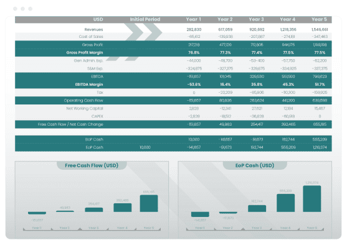Screen dimensions: 347x245
Task: Click the EoP Cash (USD) chart title
Action: click(x=255, y=165)
